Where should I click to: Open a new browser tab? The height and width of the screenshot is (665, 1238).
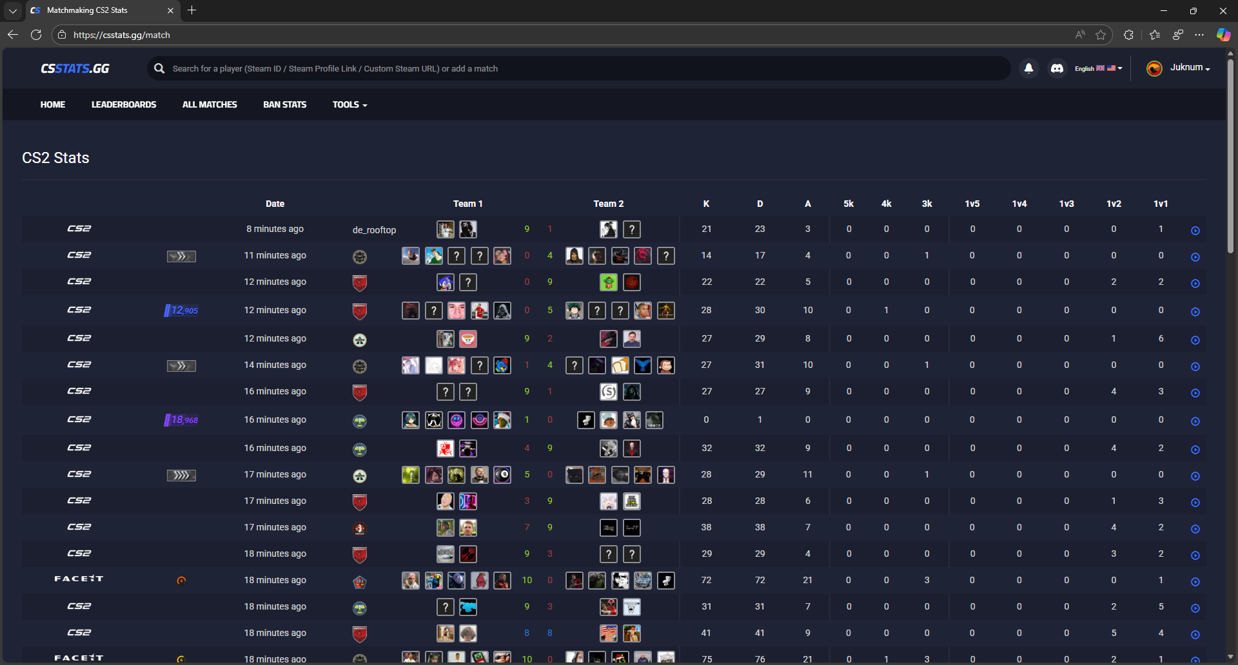pyautogui.click(x=192, y=10)
